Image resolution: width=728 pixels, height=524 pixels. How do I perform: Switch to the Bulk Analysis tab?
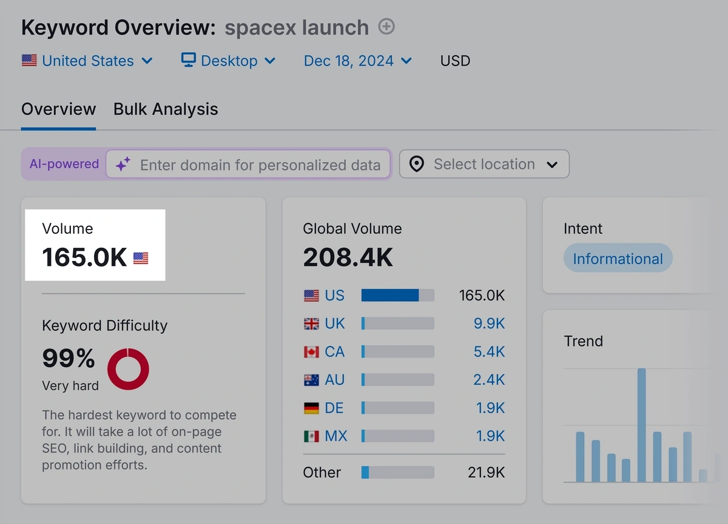[166, 109]
